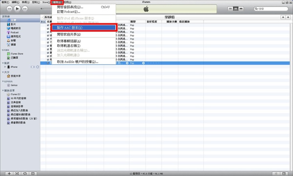Click the forward arrow button top right
Screen dimensions: 293x176
tap(288, 17)
